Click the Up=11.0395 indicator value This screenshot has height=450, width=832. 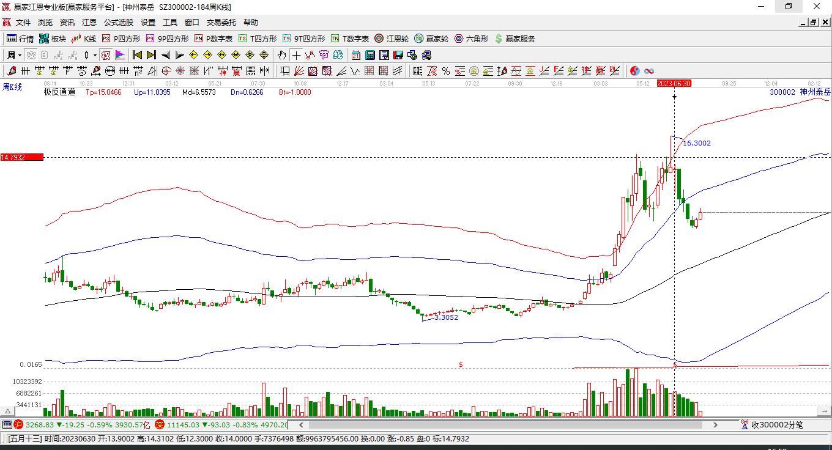pos(152,92)
